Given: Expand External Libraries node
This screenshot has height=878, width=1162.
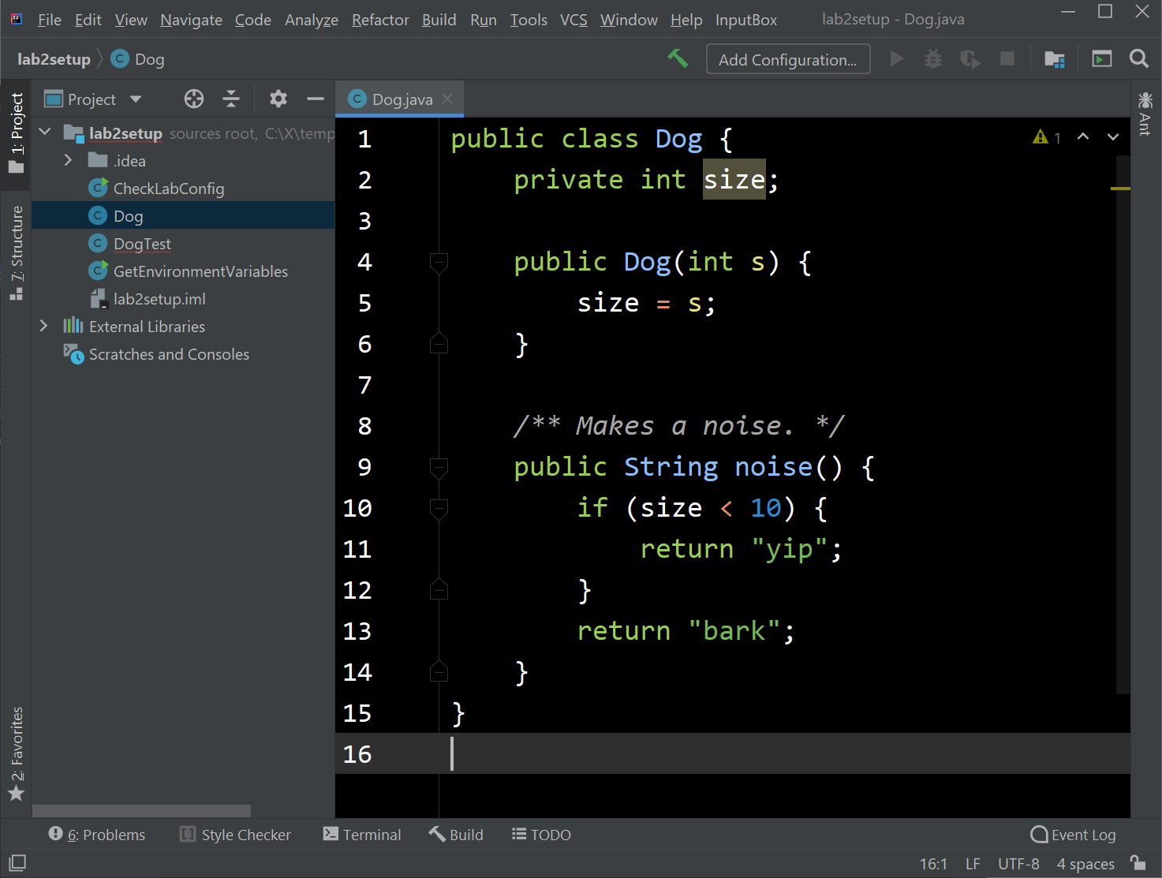Looking at the screenshot, I should [44, 326].
